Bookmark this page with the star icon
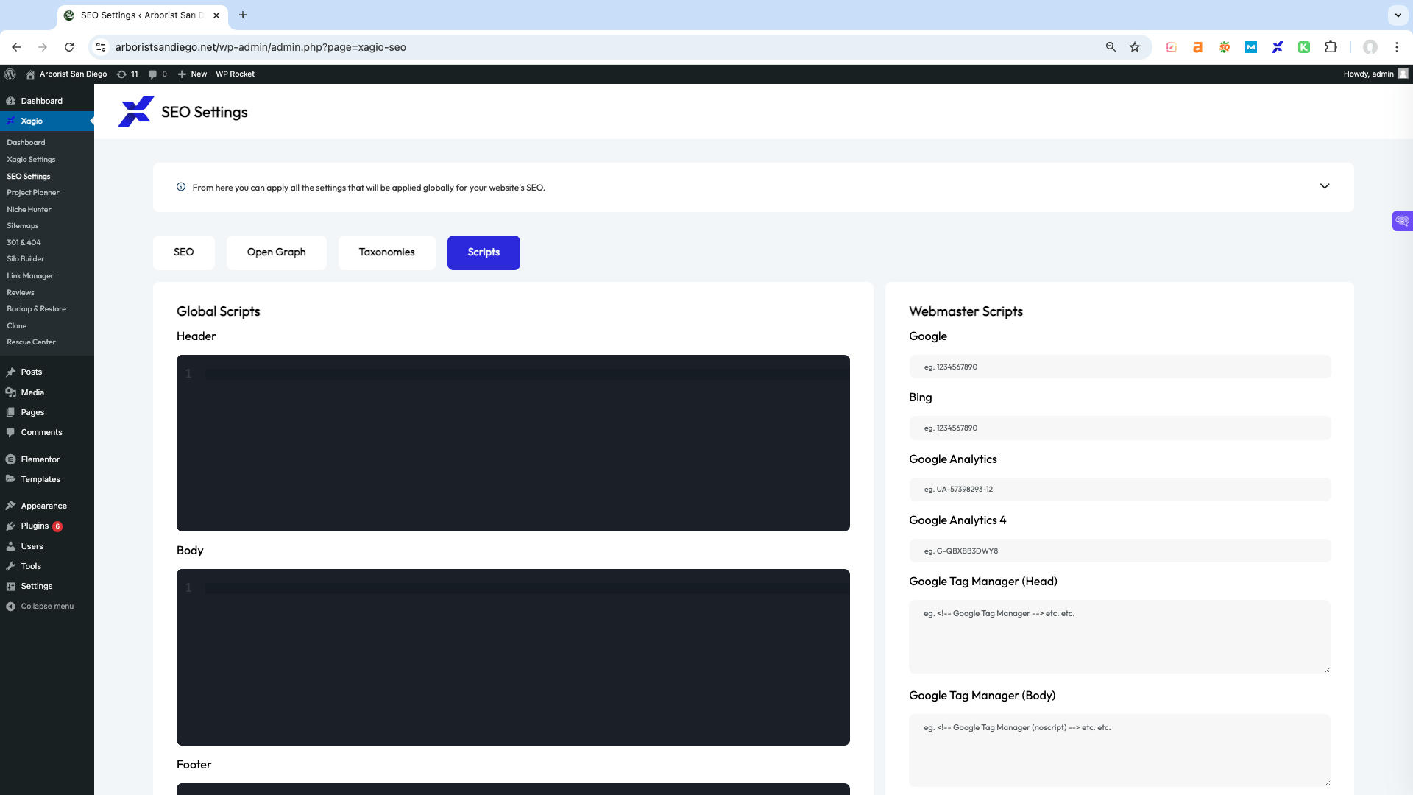The height and width of the screenshot is (795, 1413). [x=1135, y=47]
